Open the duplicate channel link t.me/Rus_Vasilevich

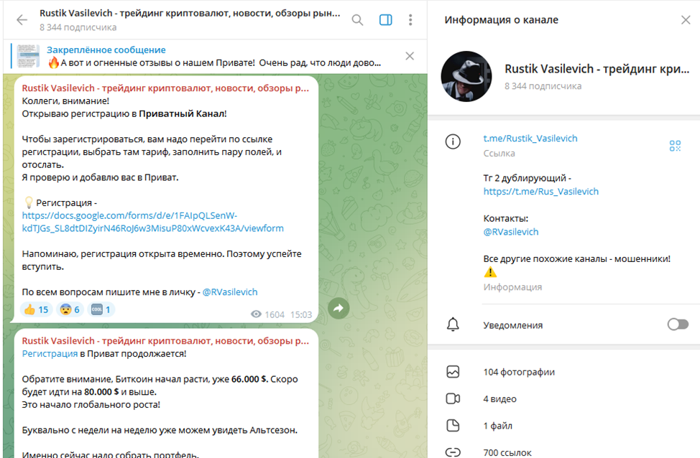pyautogui.click(x=541, y=192)
